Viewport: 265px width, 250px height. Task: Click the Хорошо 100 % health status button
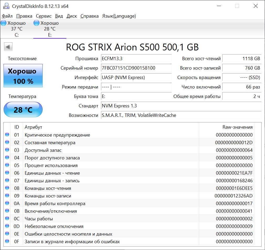pos(23,76)
